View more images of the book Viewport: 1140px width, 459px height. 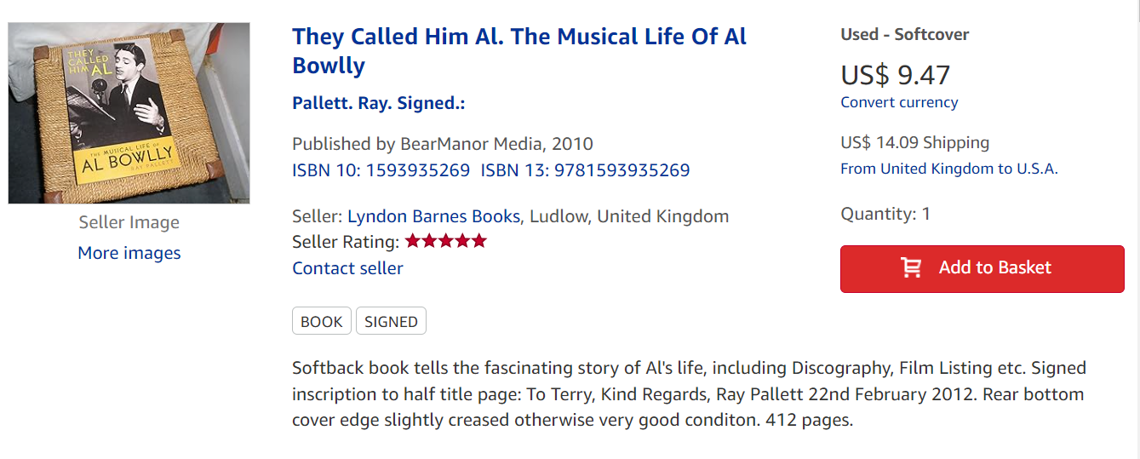click(x=129, y=253)
